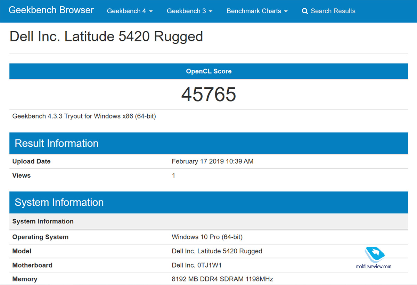Select the Dell Inc. 0TJ1W1 value
417x285 pixels.
[x=197, y=265]
